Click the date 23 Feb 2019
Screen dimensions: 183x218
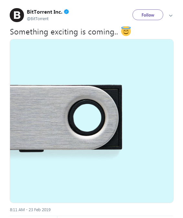coord(40,210)
